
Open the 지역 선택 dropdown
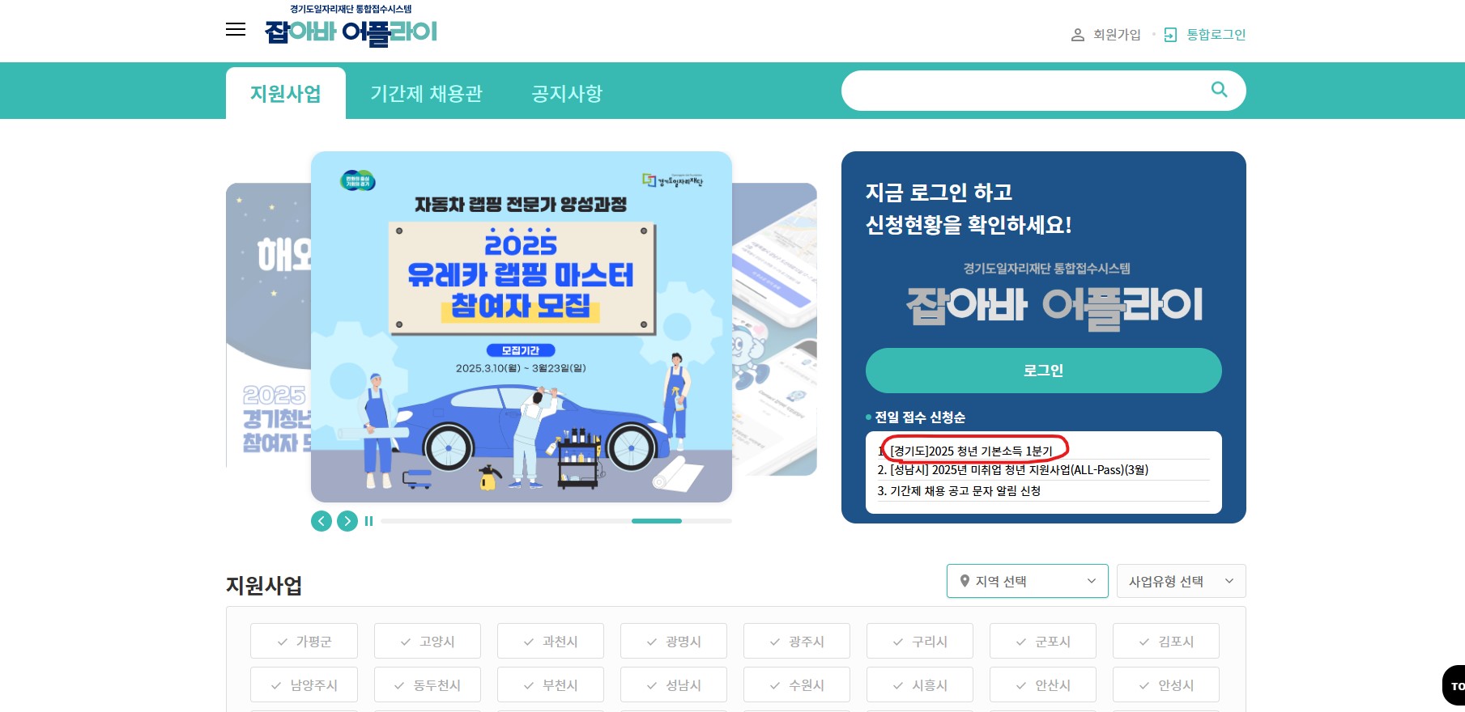click(1027, 581)
